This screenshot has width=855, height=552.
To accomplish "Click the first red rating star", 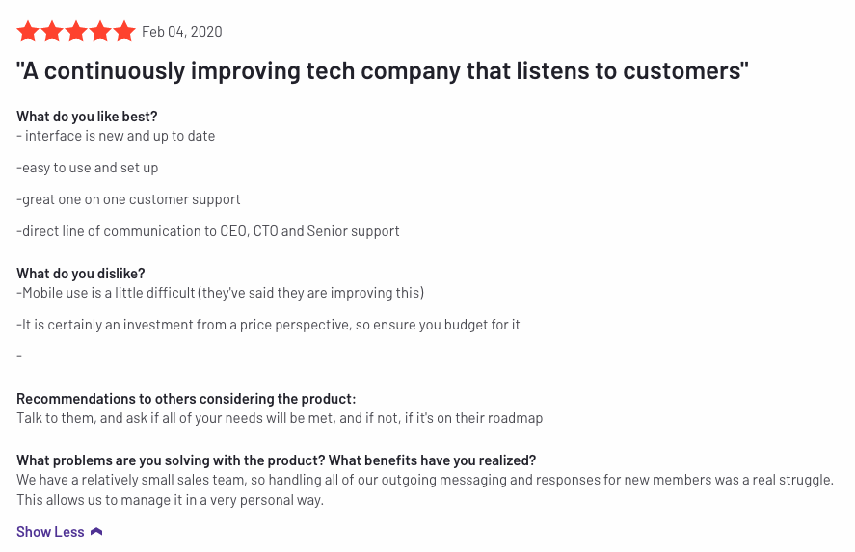I will point(28,32).
